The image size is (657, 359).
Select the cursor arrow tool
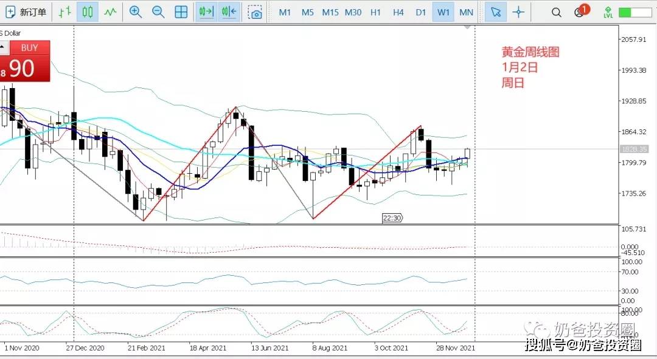[x=496, y=12]
